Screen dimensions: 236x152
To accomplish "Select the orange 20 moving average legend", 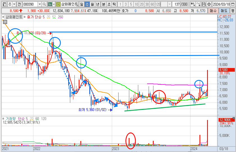I will coord(48,17).
